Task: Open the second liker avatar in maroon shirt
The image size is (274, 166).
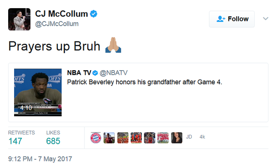Action: [109, 138]
